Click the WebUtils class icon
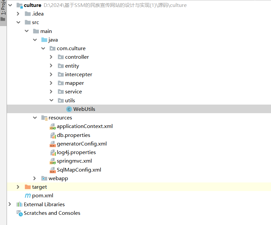The image size is (271, 225). point(69,109)
